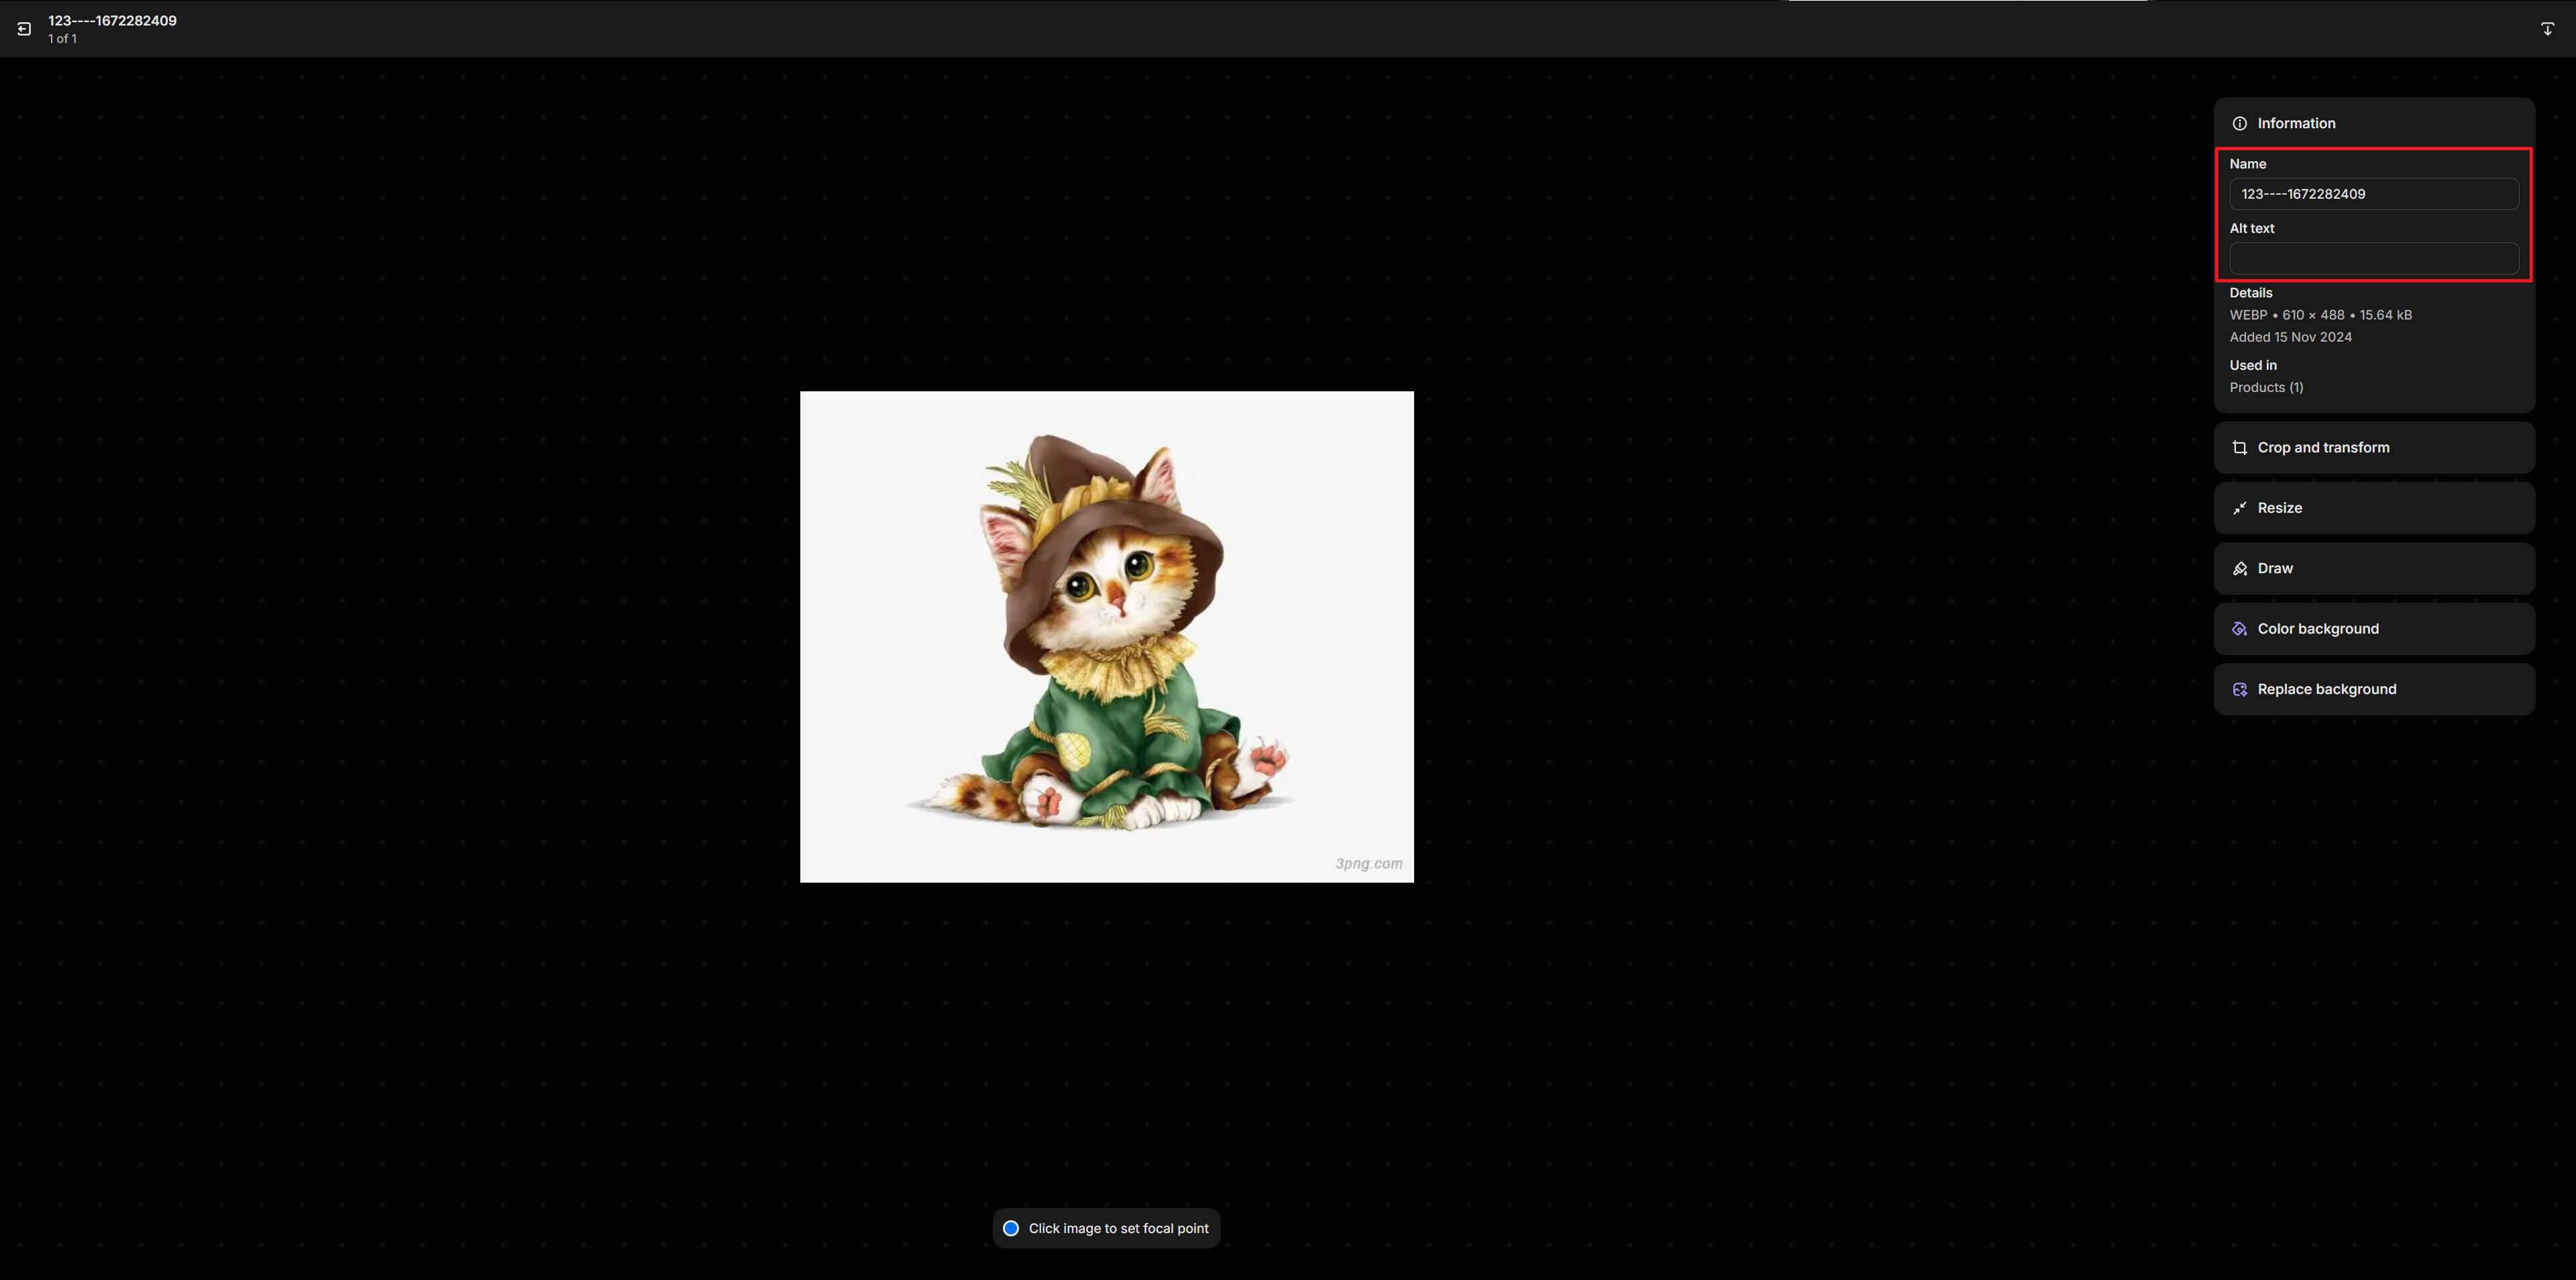Click the 'Click image to set focal point' pill
The image size is (2576, 1280).
[1118, 1228]
